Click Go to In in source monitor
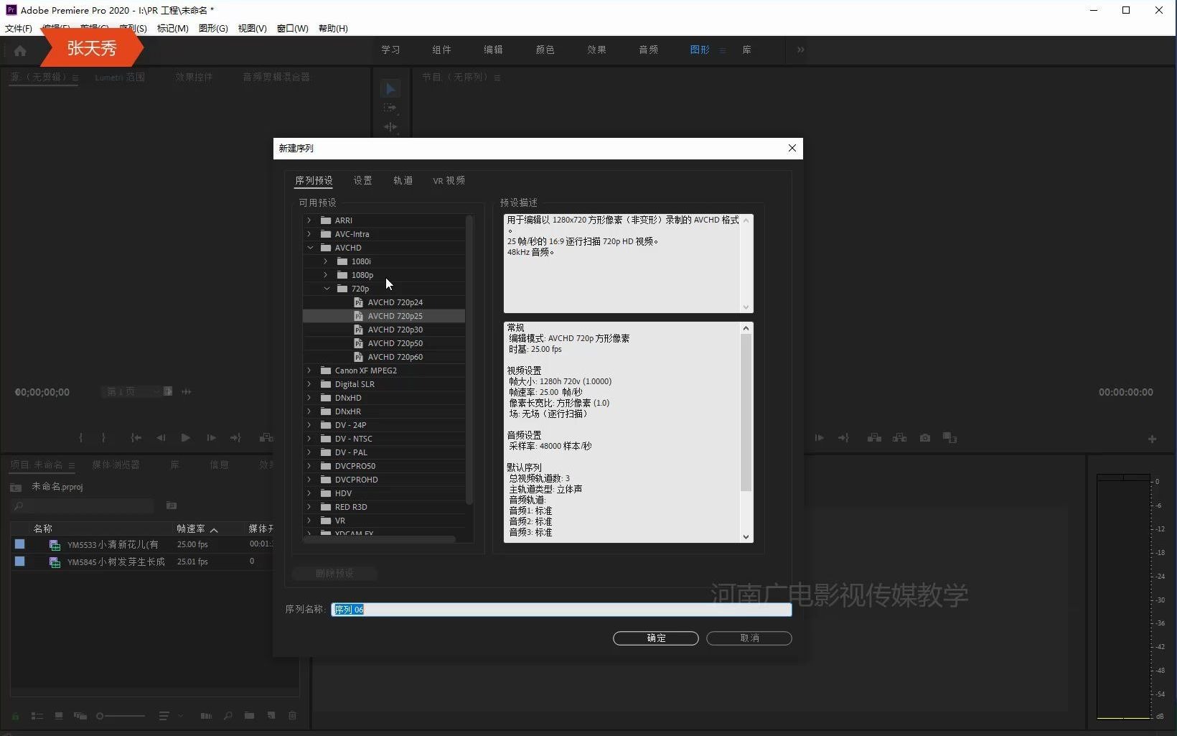 click(x=136, y=438)
